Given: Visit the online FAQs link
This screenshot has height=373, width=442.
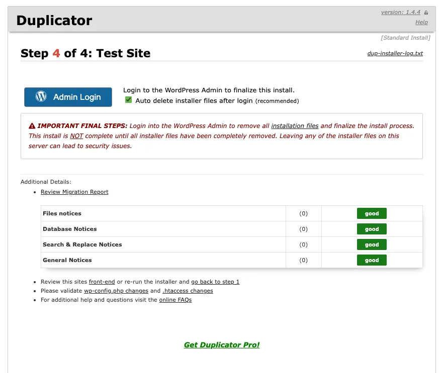Looking at the screenshot, I should (x=175, y=300).
